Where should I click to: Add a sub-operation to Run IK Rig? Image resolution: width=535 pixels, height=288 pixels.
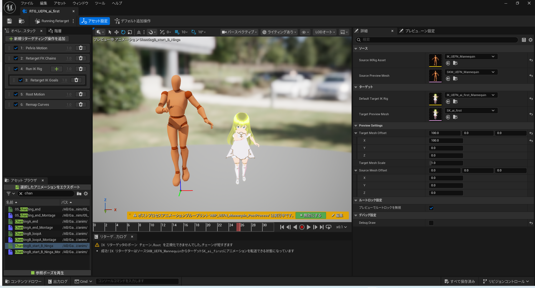(57, 69)
